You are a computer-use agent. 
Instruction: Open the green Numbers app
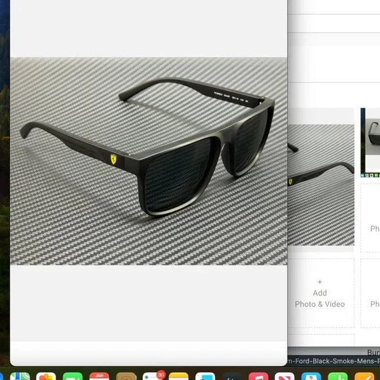click(x=338, y=376)
